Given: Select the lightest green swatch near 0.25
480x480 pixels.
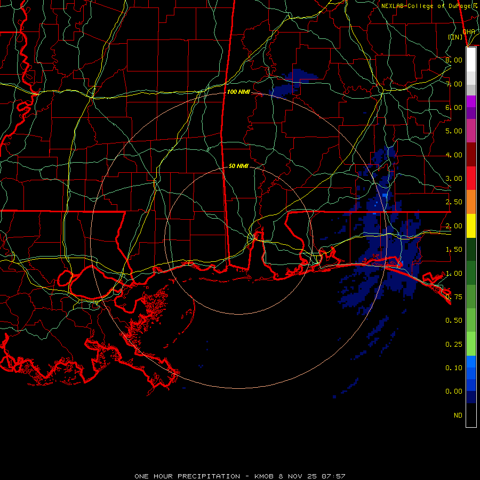Looking at the screenshot, I should pyautogui.click(x=471, y=344).
